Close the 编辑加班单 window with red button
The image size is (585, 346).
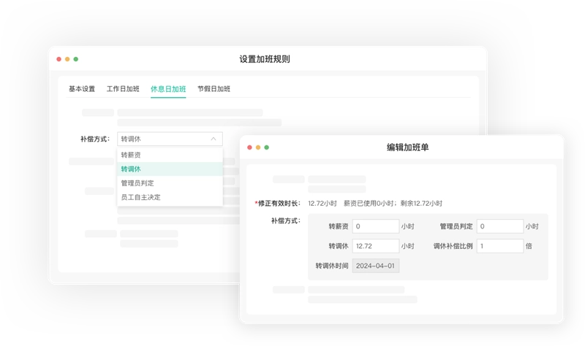(249, 147)
